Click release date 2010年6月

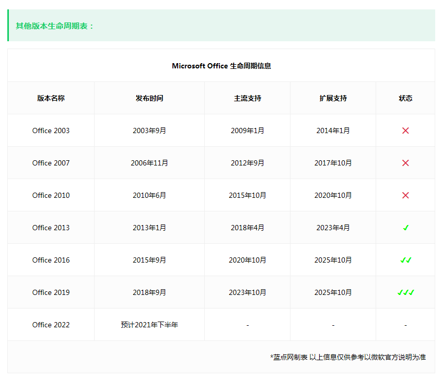point(149,195)
